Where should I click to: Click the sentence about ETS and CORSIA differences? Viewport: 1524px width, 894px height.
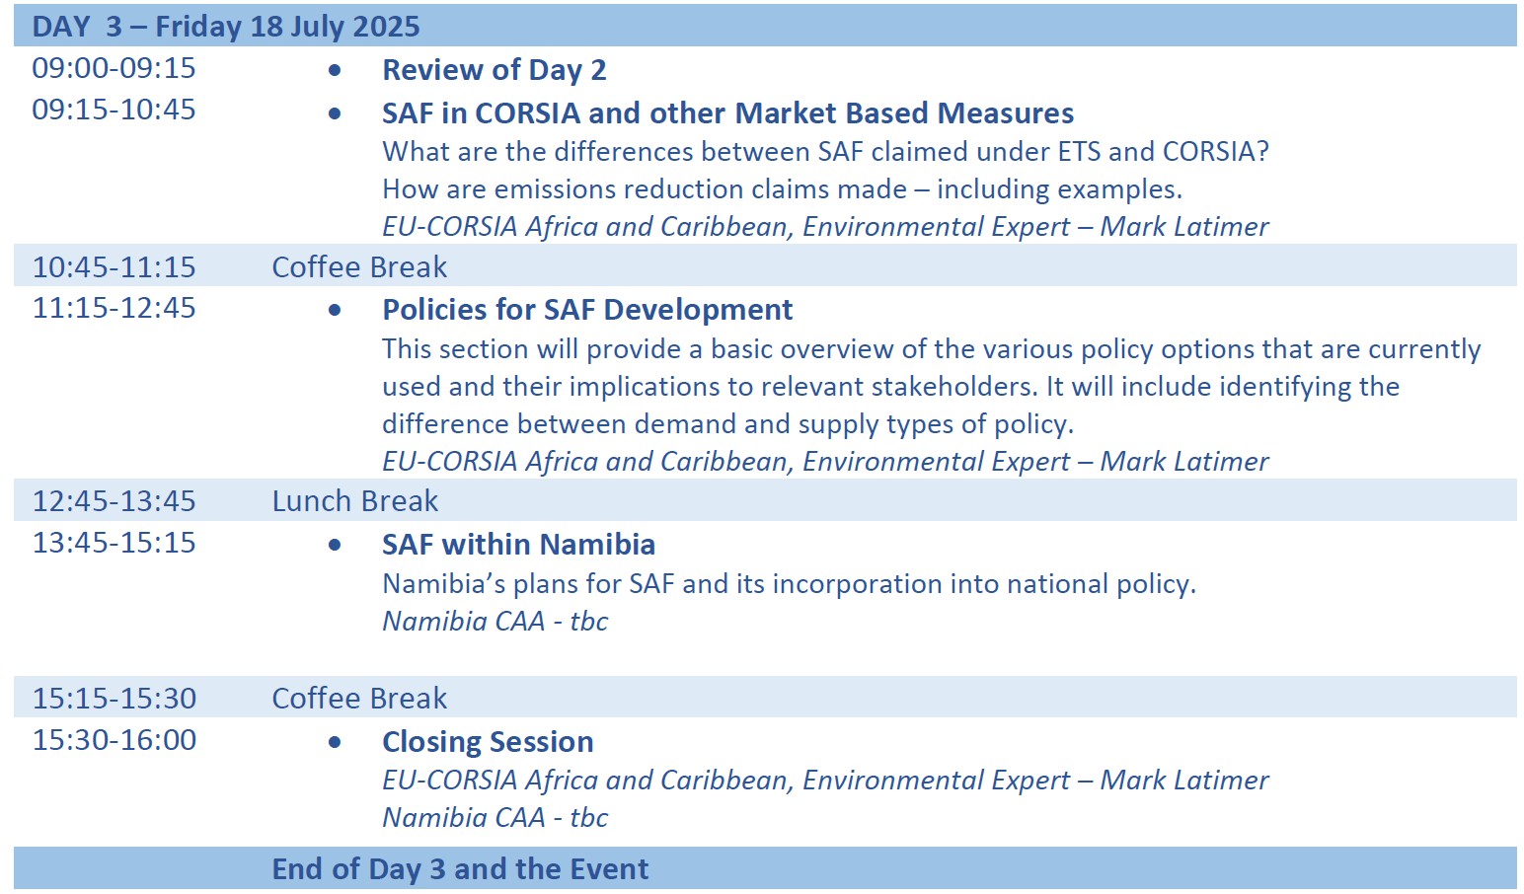(825, 151)
